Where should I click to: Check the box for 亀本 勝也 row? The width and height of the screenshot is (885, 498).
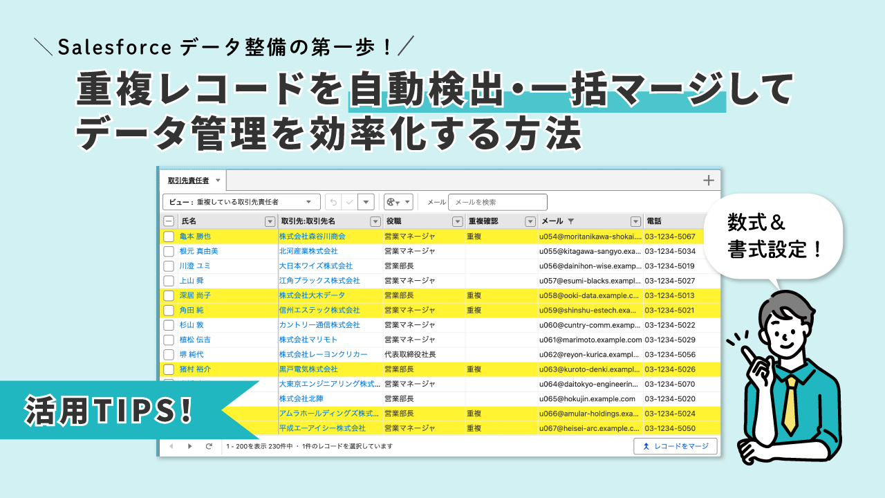(x=169, y=237)
